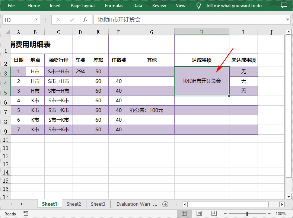Show more sheet tabs via ellipsis
The height and width of the screenshot is (218, 293).
155,205
